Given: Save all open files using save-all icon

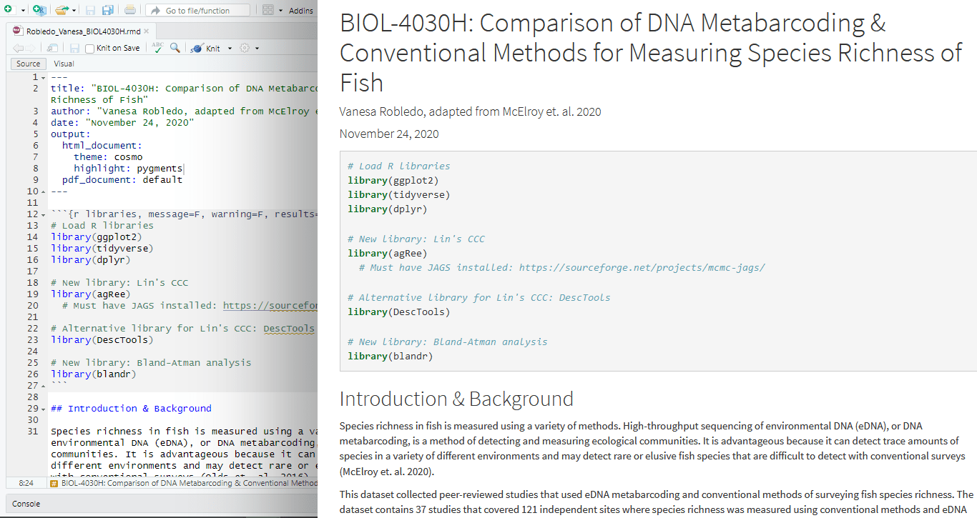Looking at the screenshot, I should point(107,10).
